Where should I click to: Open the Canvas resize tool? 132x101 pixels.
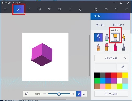click(x=70, y=9)
